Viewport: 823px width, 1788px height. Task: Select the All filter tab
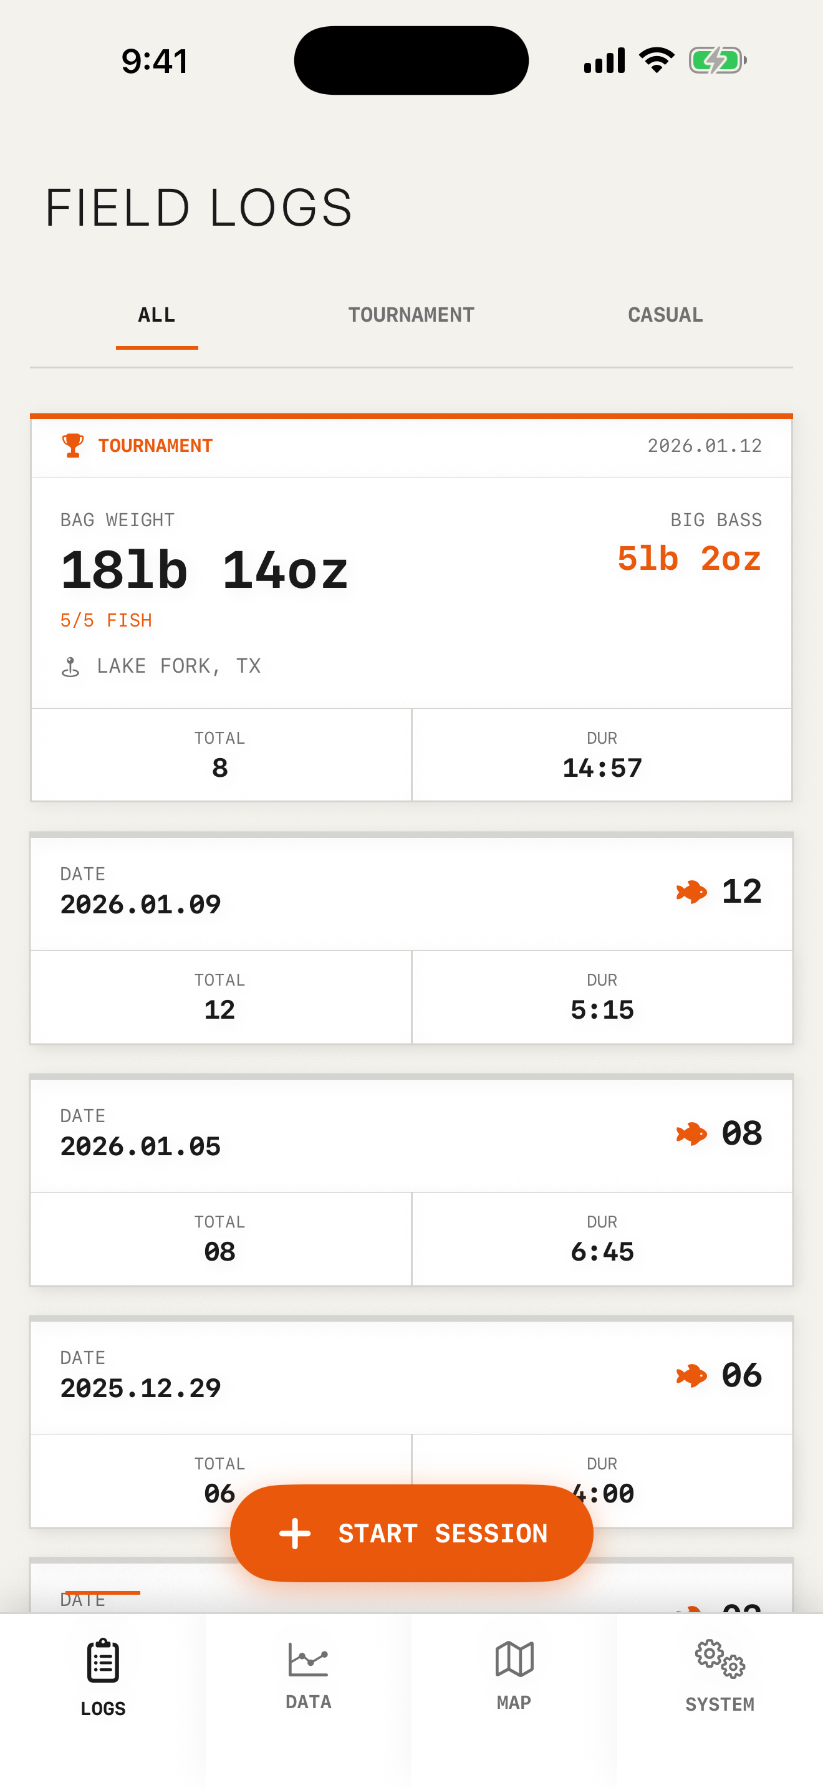(x=157, y=315)
